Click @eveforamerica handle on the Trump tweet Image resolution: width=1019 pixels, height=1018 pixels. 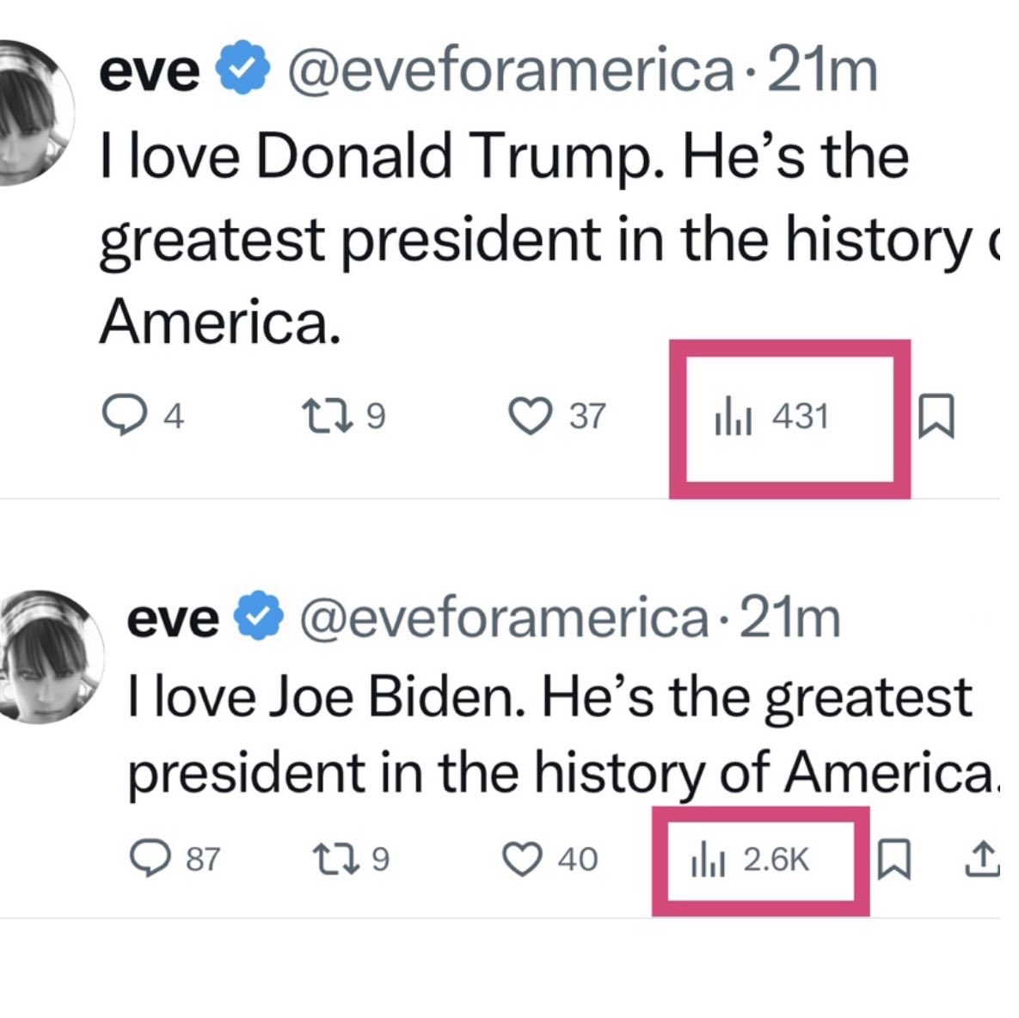tap(509, 72)
